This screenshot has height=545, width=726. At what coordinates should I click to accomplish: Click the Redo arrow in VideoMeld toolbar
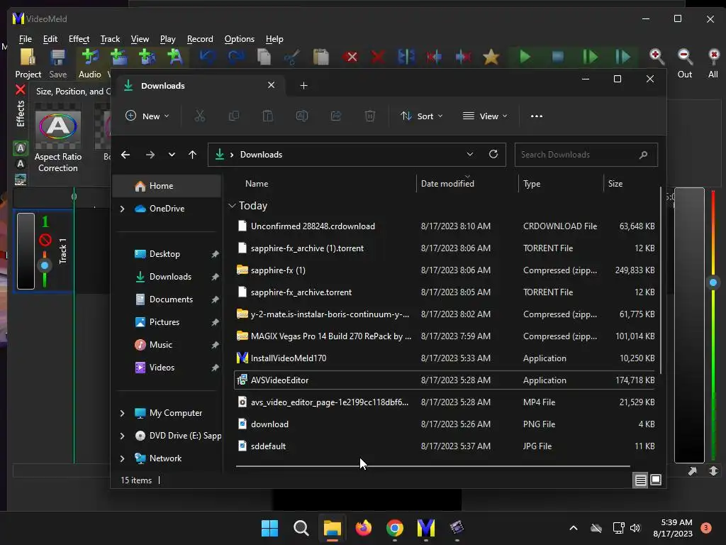(235, 57)
